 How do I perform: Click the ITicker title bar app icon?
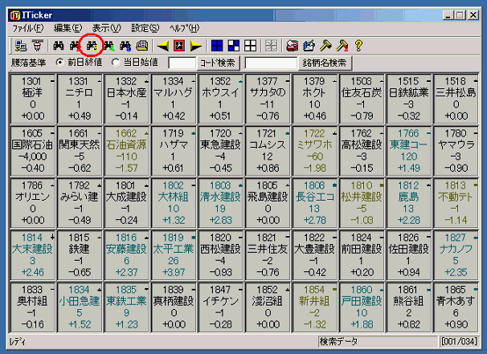[14, 15]
